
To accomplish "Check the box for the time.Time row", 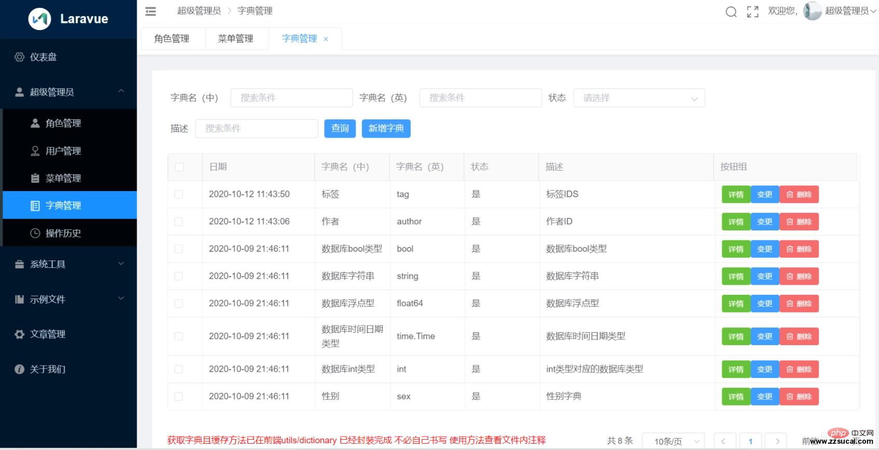I will click(179, 336).
